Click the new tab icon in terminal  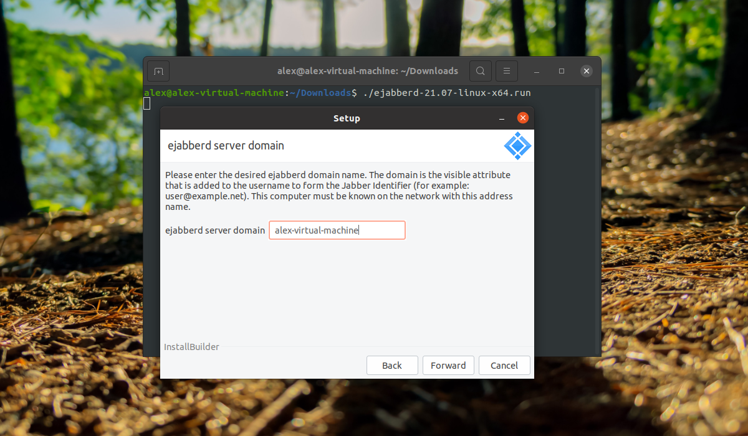(x=158, y=71)
